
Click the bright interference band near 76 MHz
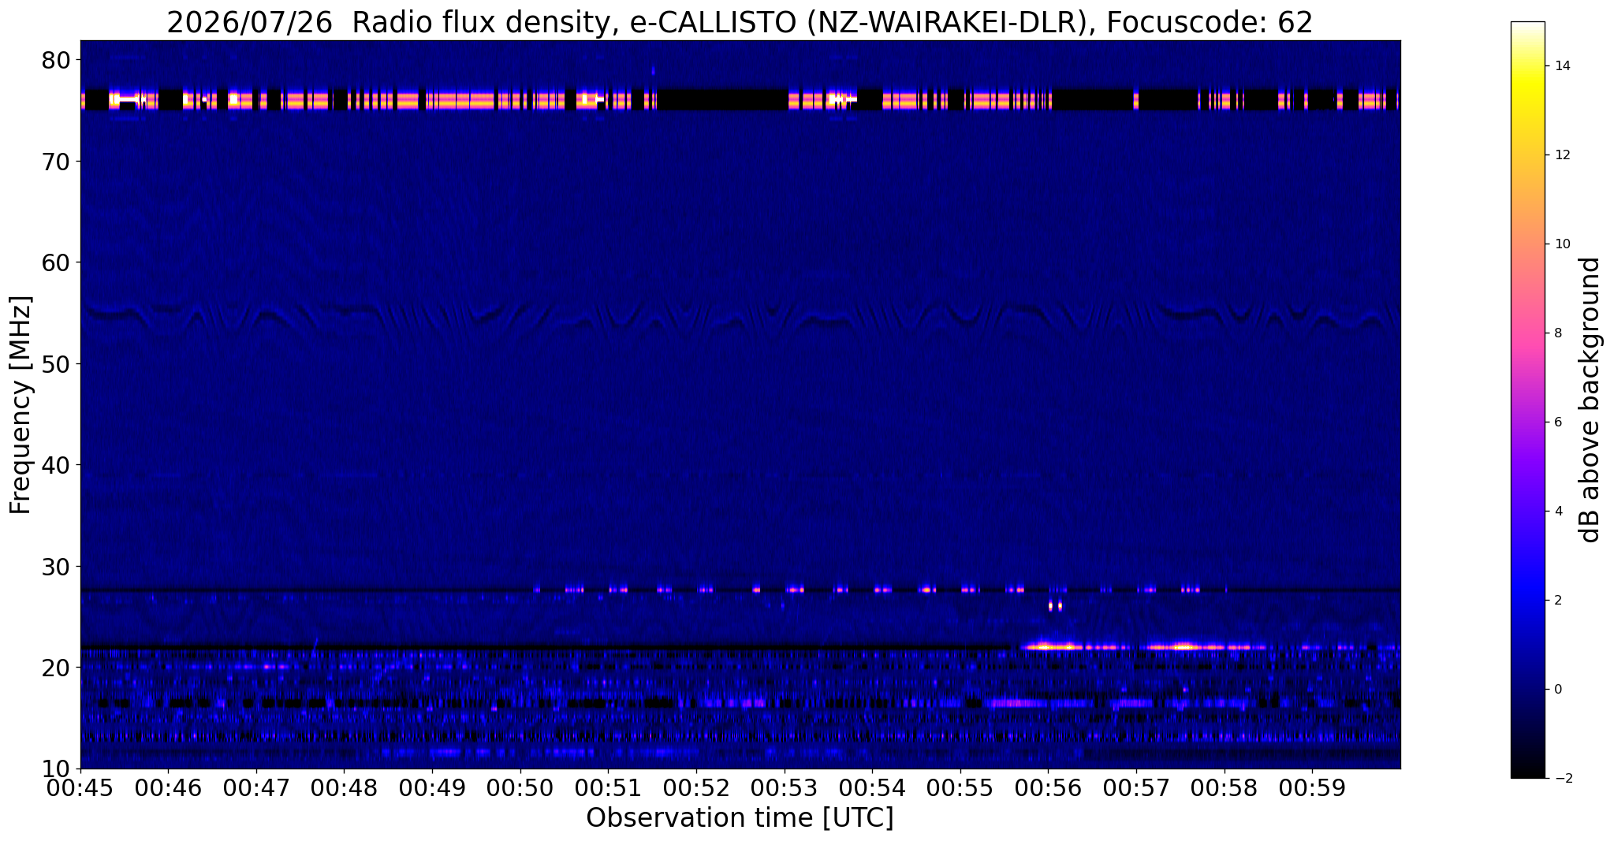(740, 100)
